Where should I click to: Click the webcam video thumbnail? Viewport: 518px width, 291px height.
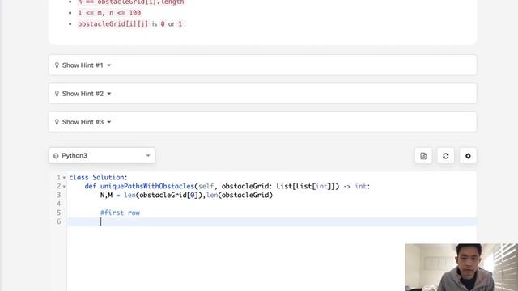pyautogui.click(x=461, y=268)
